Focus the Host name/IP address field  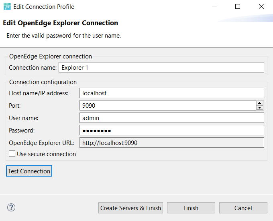(x=172, y=93)
